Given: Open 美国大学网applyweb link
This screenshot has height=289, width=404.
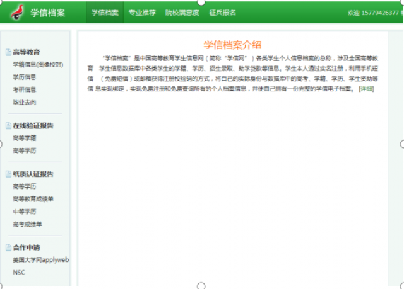Looking at the screenshot, I should coord(41,260).
